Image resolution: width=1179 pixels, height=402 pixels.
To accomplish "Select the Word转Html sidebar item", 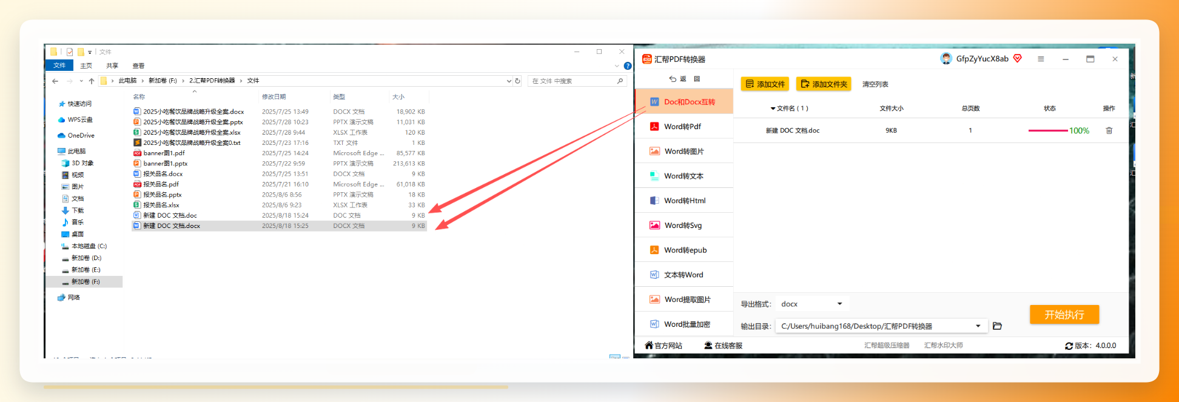I will [684, 201].
